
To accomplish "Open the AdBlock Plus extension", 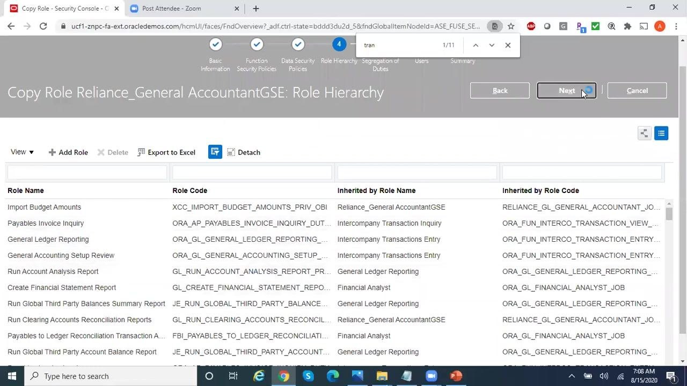I will tap(531, 26).
